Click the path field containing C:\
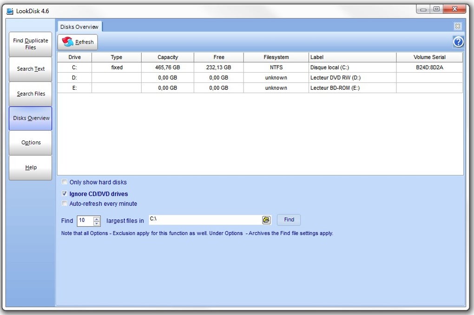474x315 pixels. point(205,220)
